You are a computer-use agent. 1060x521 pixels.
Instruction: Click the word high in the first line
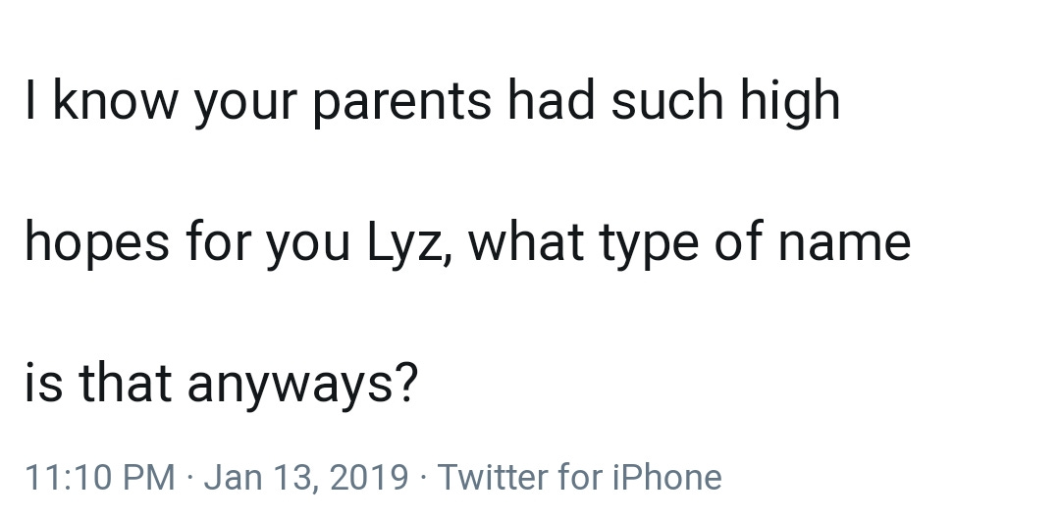[789, 101]
